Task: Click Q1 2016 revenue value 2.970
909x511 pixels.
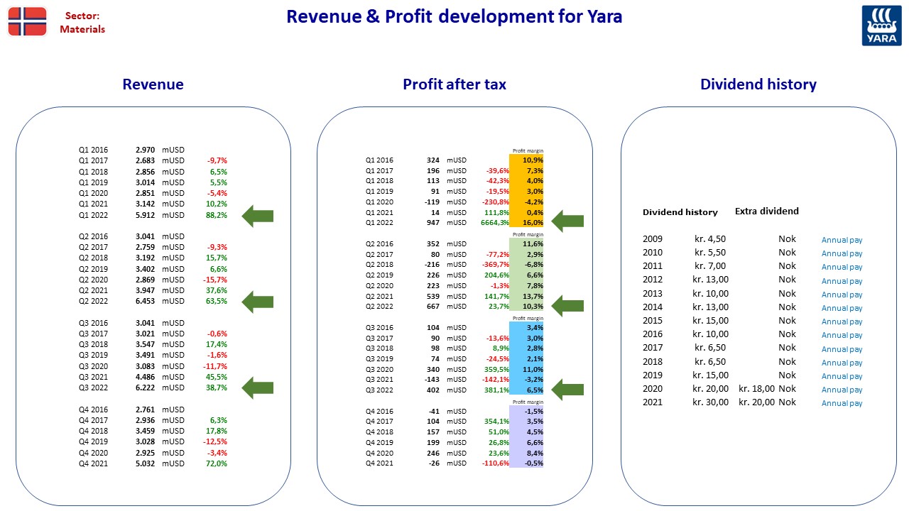Action: click(x=145, y=150)
